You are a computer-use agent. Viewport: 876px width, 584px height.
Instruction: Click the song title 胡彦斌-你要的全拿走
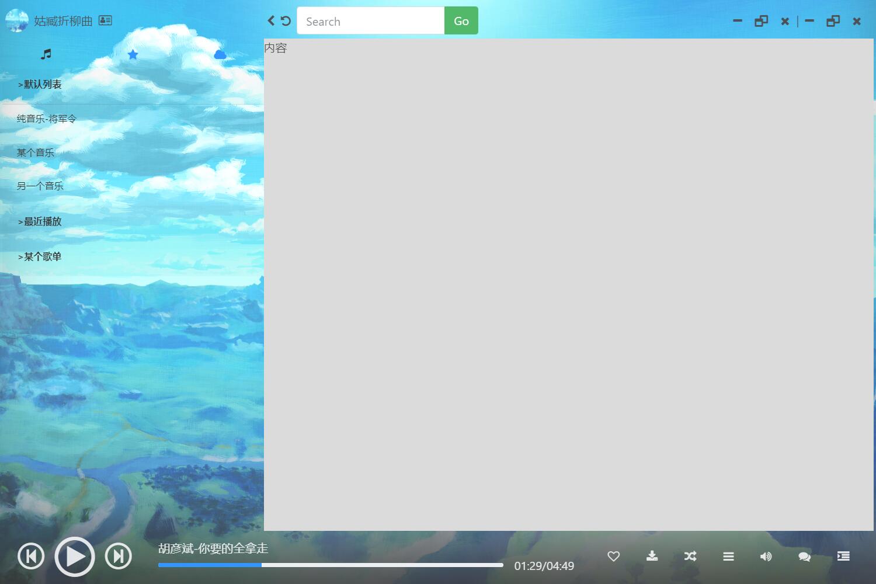coord(213,548)
